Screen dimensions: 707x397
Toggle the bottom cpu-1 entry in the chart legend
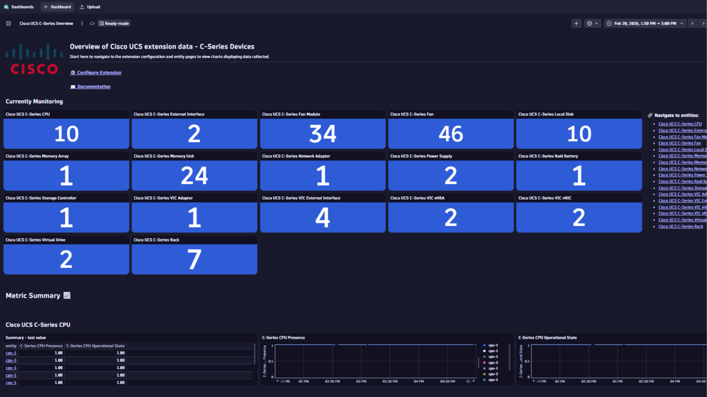(x=493, y=379)
